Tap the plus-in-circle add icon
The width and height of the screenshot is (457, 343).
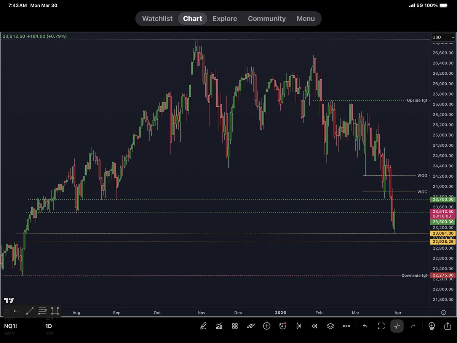tap(267, 326)
